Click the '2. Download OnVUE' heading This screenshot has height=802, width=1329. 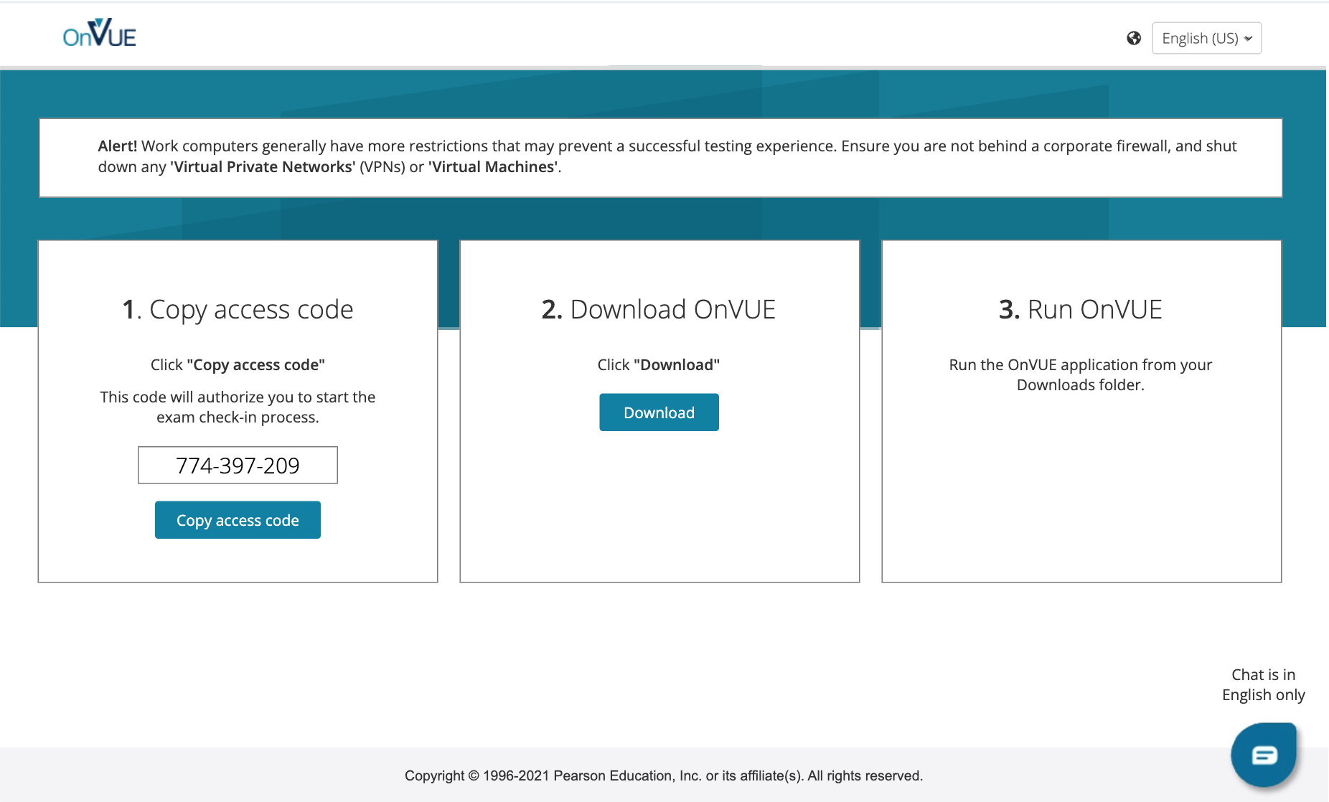pos(659,310)
